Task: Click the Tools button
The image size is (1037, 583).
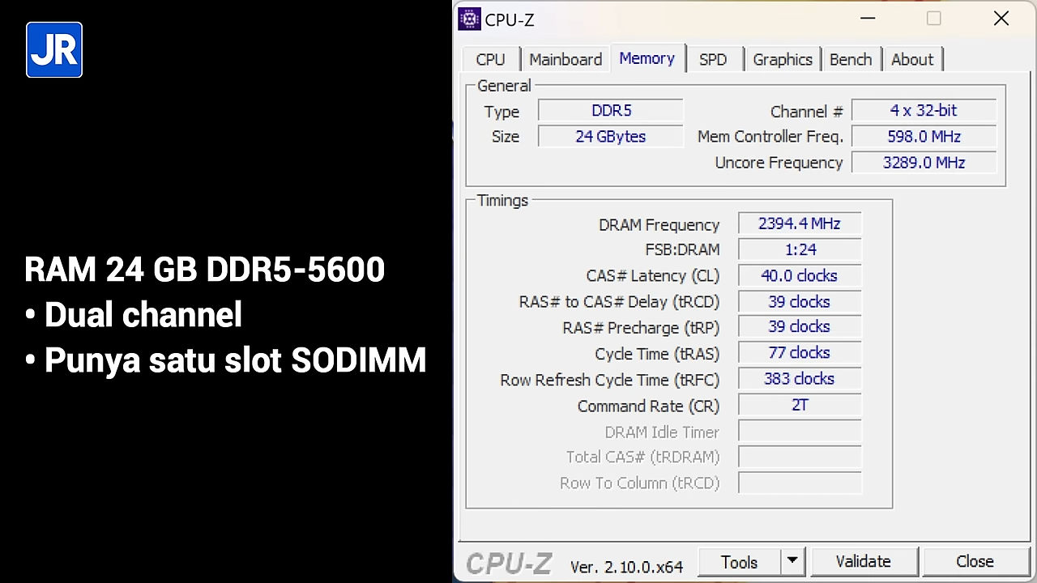Action: click(x=739, y=562)
